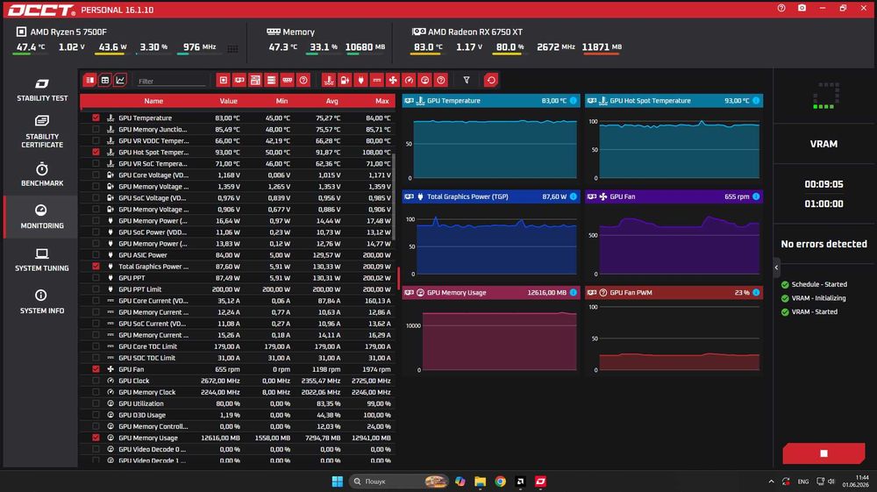Uncheck the GPU Temperature row checkbox
The height and width of the screenshot is (492, 877).
(x=96, y=118)
